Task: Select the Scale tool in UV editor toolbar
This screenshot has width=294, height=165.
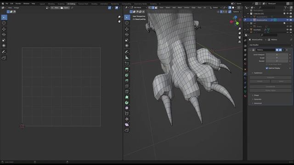Action: click(4, 40)
